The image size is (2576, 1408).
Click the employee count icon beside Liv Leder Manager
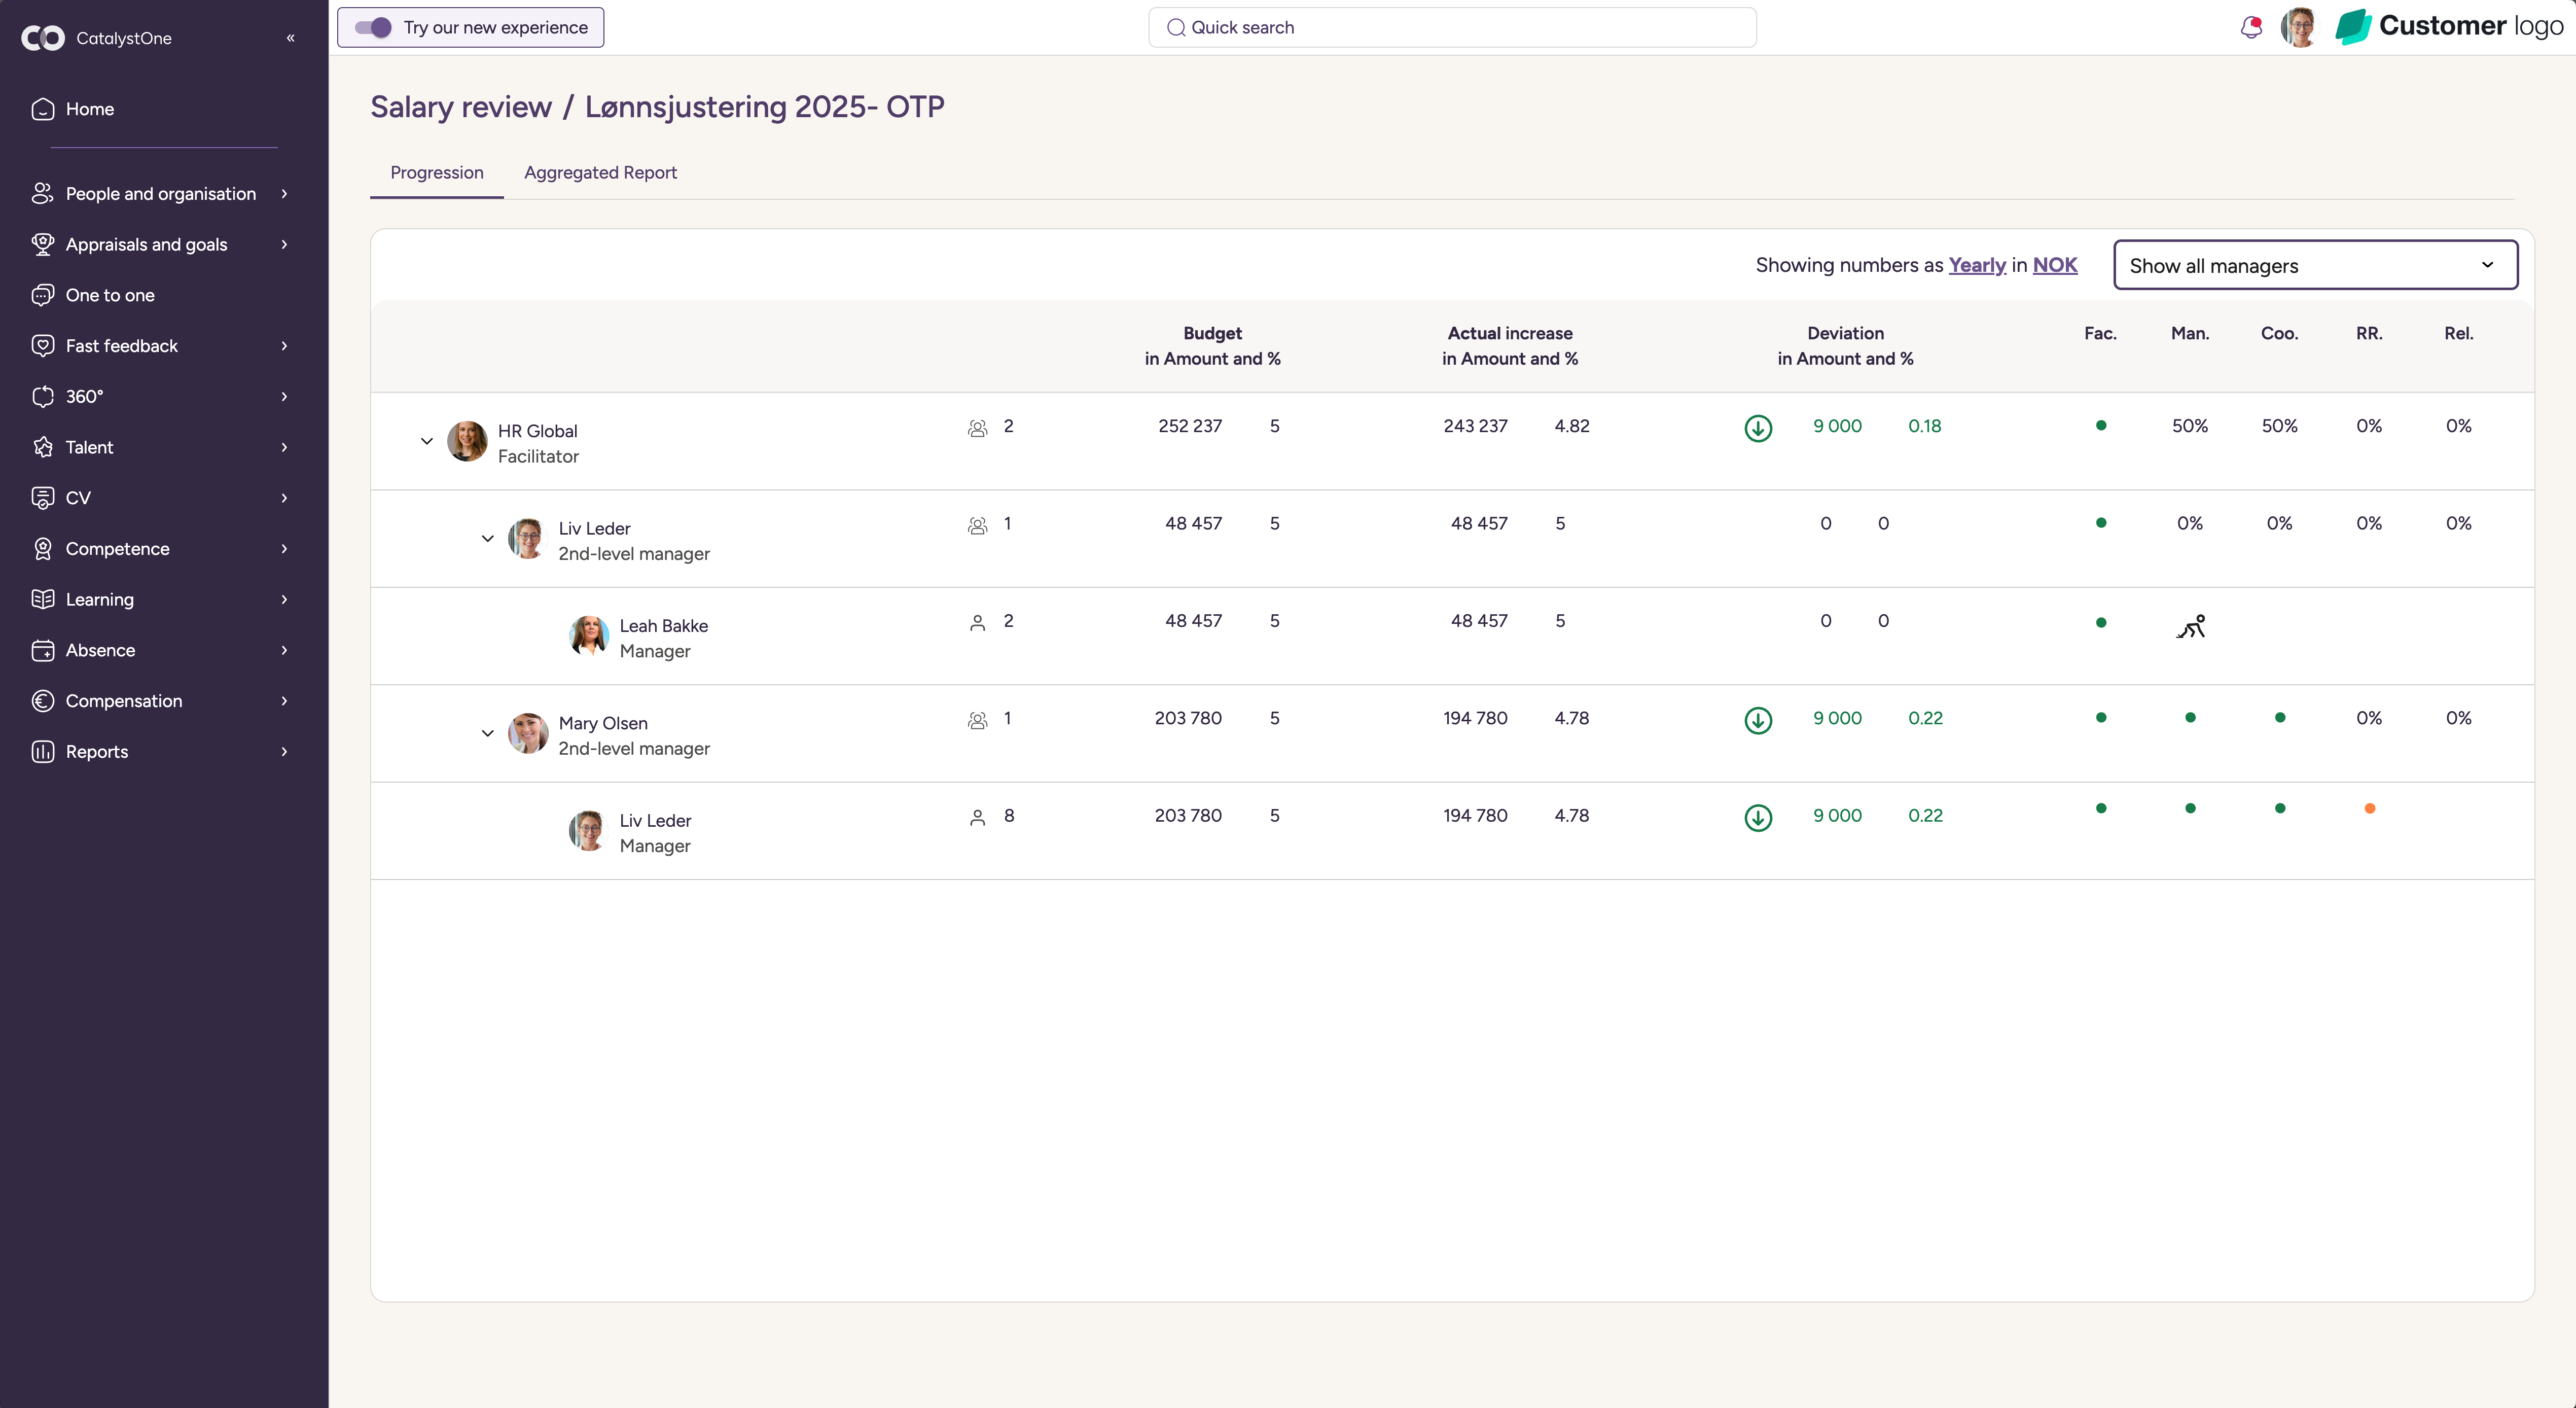pos(977,817)
